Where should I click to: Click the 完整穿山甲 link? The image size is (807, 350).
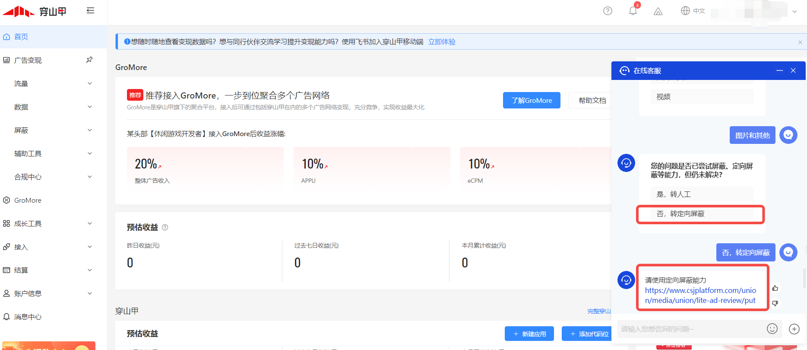point(599,311)
